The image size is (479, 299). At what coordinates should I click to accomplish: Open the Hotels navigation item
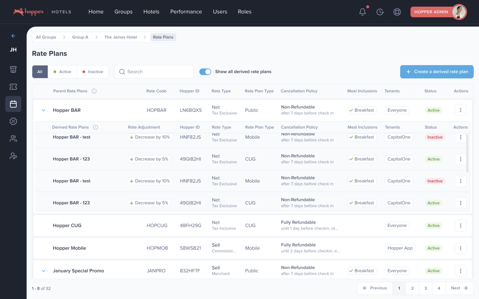[x=151, y=12]
